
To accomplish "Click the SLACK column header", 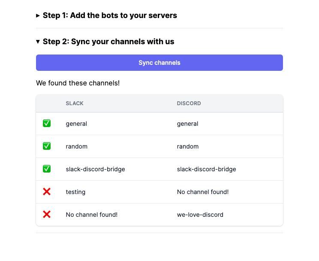I will pos(75,103).
